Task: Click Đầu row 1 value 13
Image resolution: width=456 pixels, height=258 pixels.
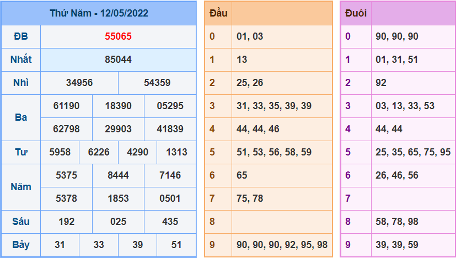Action: point(242,60)
